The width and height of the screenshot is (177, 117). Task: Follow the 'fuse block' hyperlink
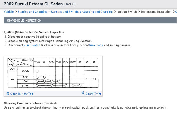coord(96,45)
